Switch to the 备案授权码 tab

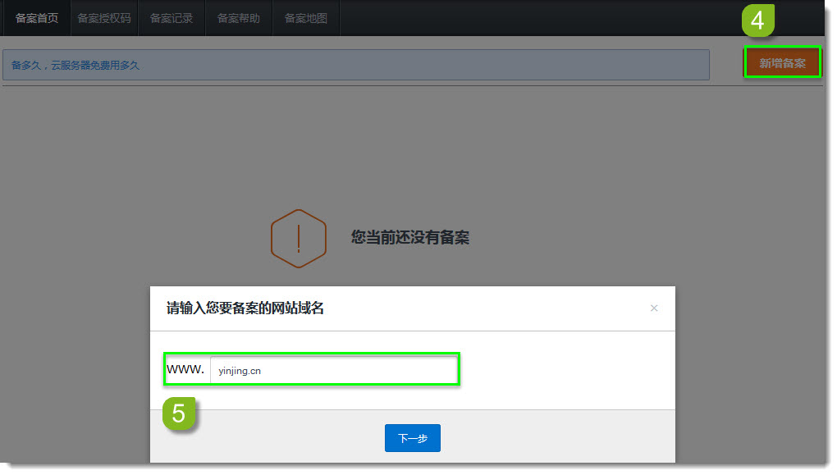pyautogui.click(x=104, y=18)
